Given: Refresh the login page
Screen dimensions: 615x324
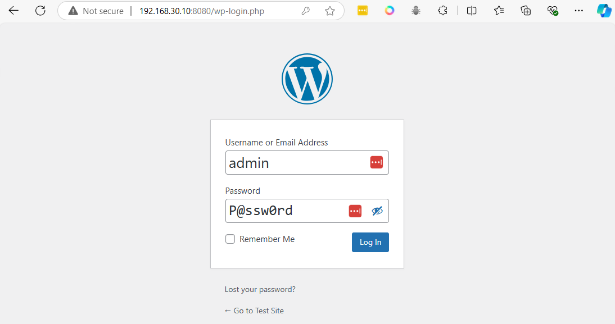Looking at the screenshot, I should [40, 11].
